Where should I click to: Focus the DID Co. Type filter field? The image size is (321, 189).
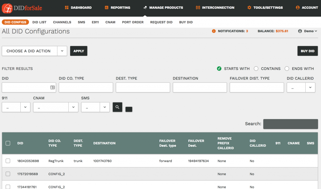pyautogui.click(x=86, y=87)
